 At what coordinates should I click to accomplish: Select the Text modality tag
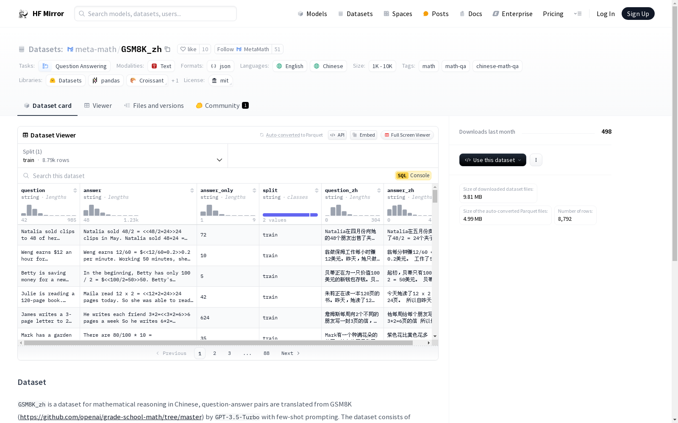161,66
